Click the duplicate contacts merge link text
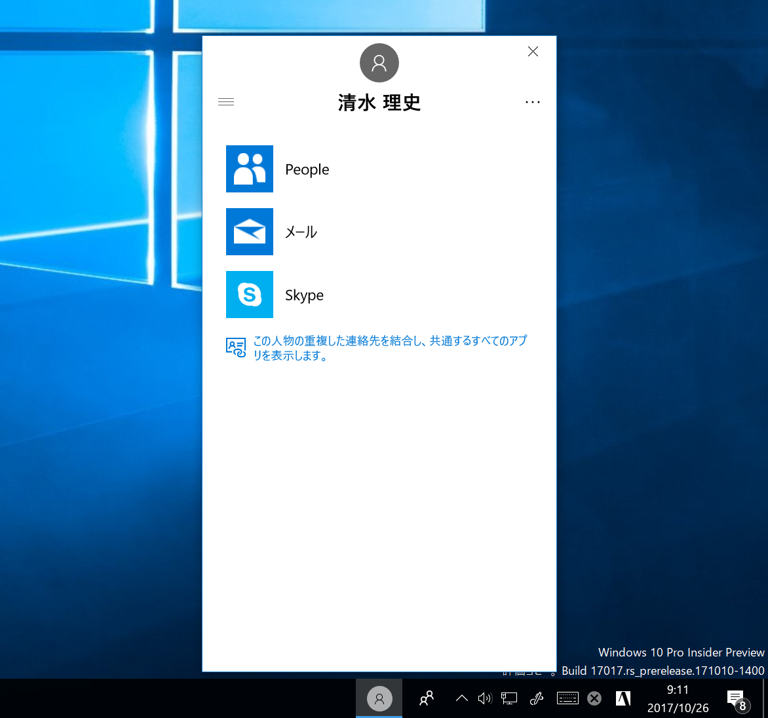The height and width of the screenshot is (718, 768). [x=389, y=348]
